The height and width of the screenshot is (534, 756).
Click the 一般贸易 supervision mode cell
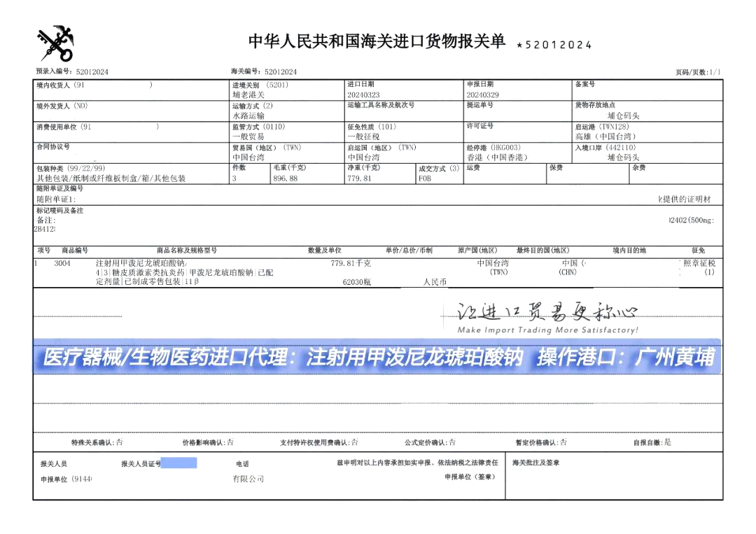click(x=248, y=136)
